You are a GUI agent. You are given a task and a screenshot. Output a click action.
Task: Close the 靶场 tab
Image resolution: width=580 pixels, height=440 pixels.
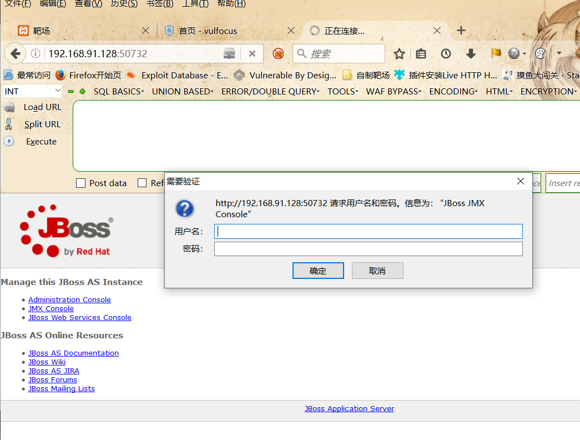tap(146, 31)
